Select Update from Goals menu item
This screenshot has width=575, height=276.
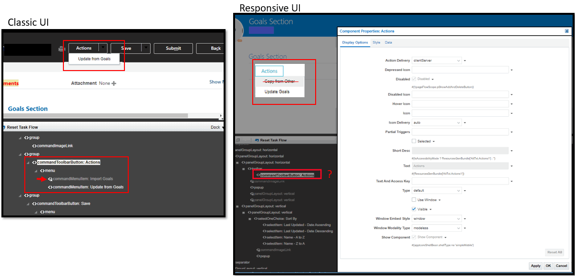pos(94,59)
